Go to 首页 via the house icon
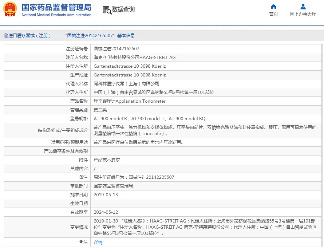The image size is (324, 248). (x=273, y=7)
